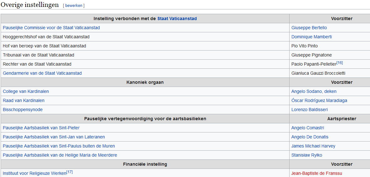
Task: Visit the Raad van Kardinalen article
Action: [x=23, y=100]
